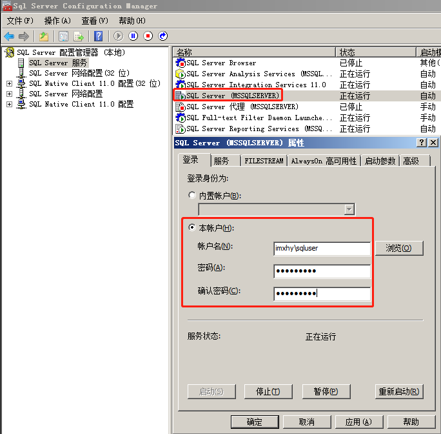
Task: Select the SQL Server 代理 (MSSQLSERVER) row name
Action: [x=242, y=107]
